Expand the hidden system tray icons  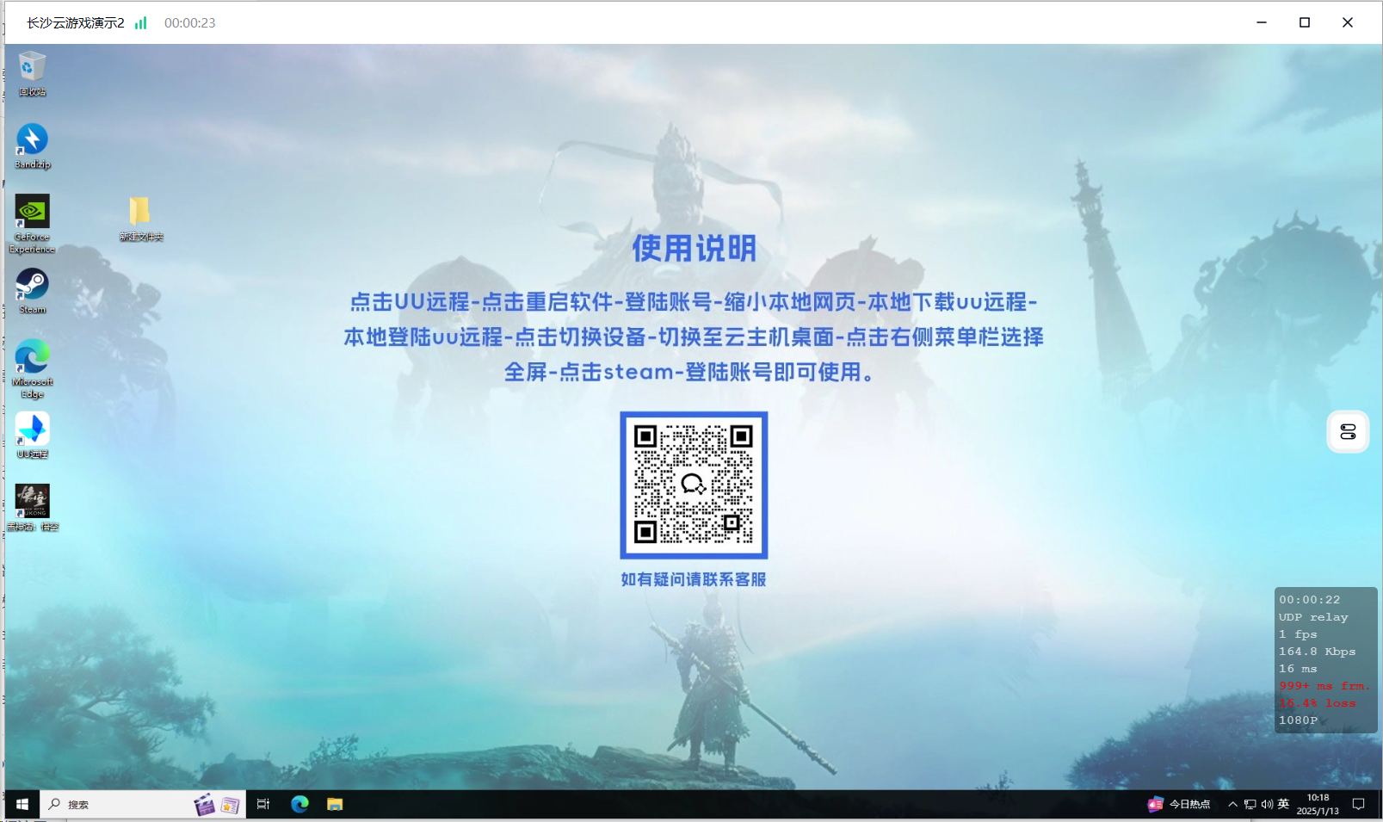pyautogui.click(x=1232, y=804)
